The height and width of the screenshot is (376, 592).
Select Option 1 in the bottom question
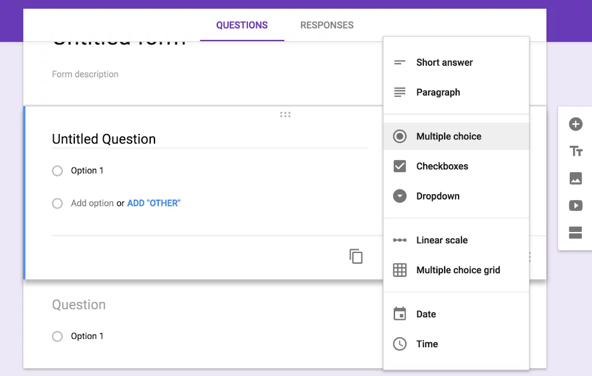click(x=57, y=336)
